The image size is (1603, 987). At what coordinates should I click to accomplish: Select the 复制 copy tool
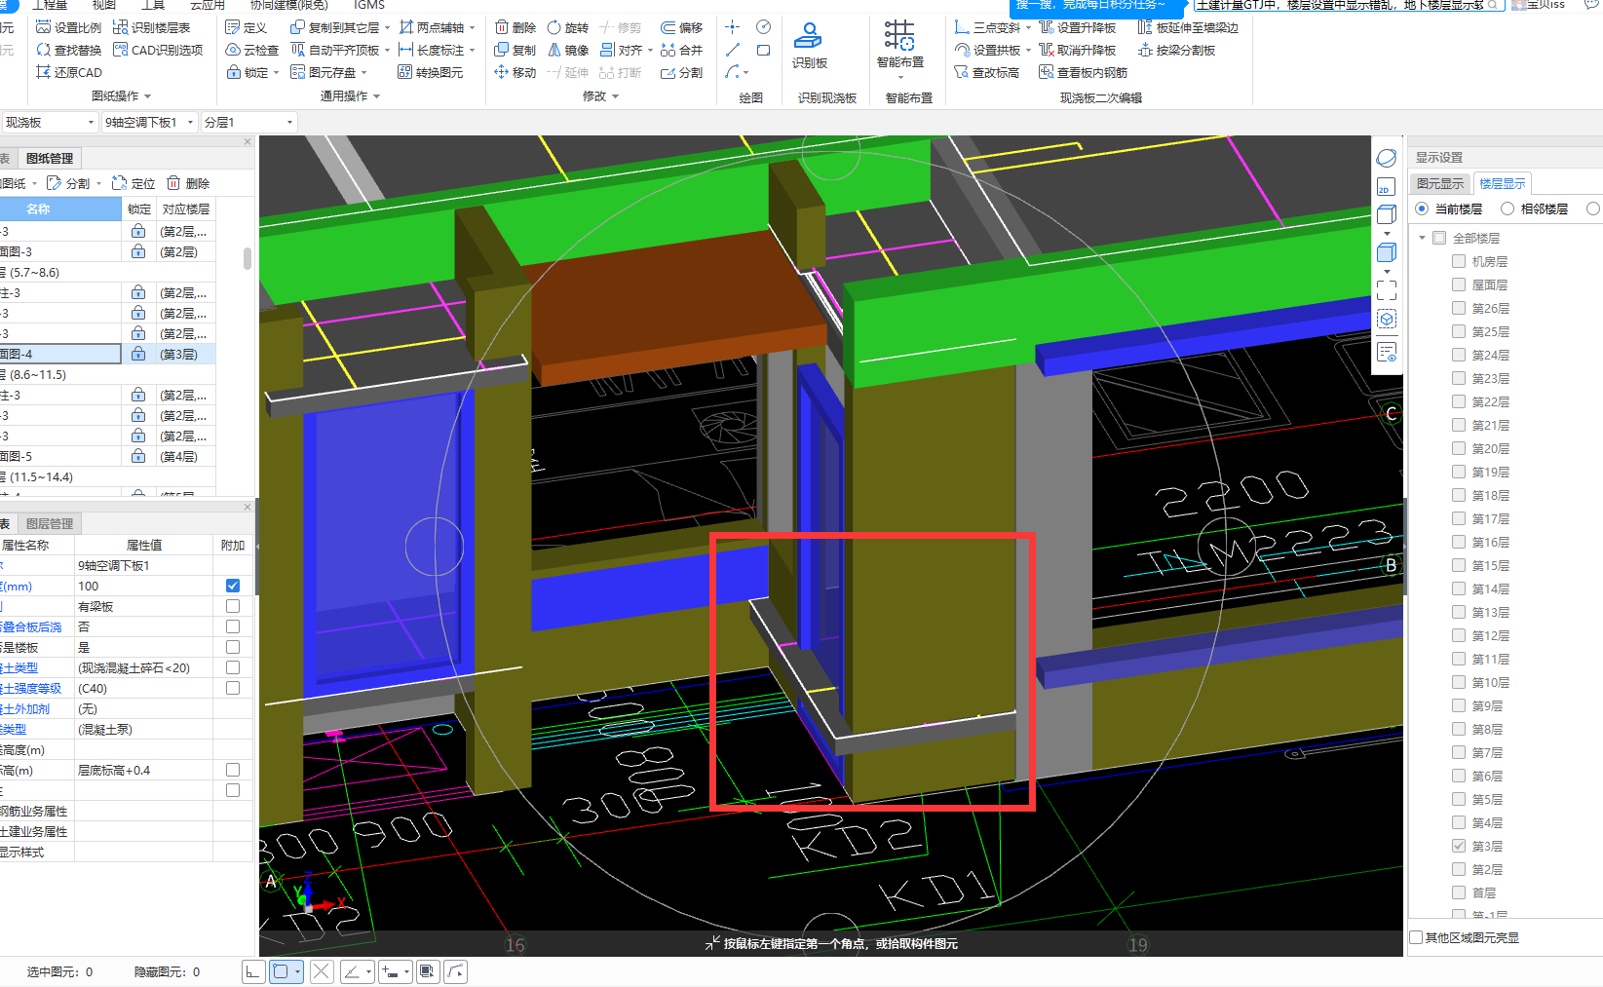click(x=515, y=50)
